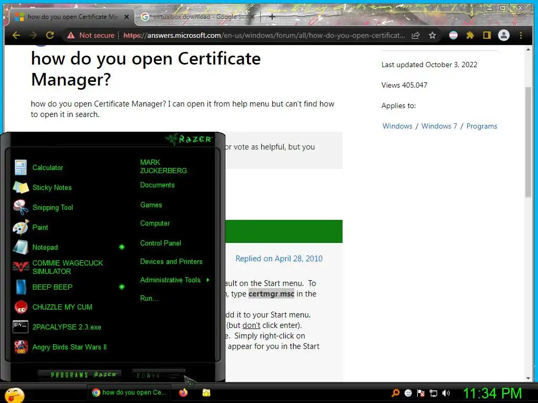Open Chrome three-dot menu

pyautogui.click(x=521, y=35)
